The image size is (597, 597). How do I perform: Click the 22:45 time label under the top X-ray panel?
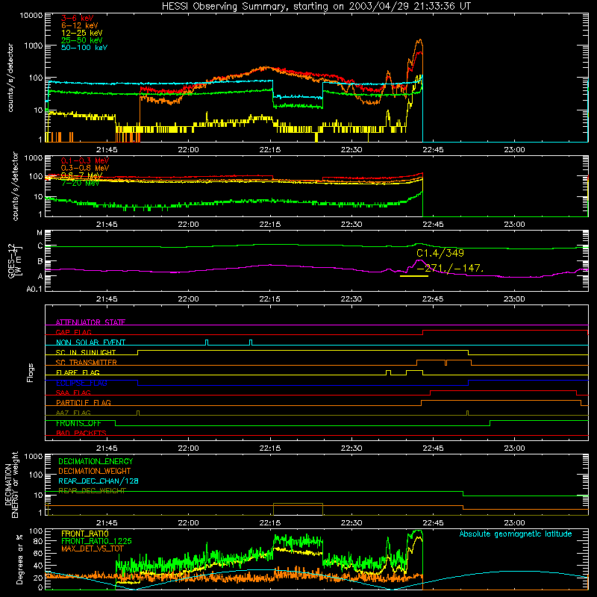[x=433, y=150]
